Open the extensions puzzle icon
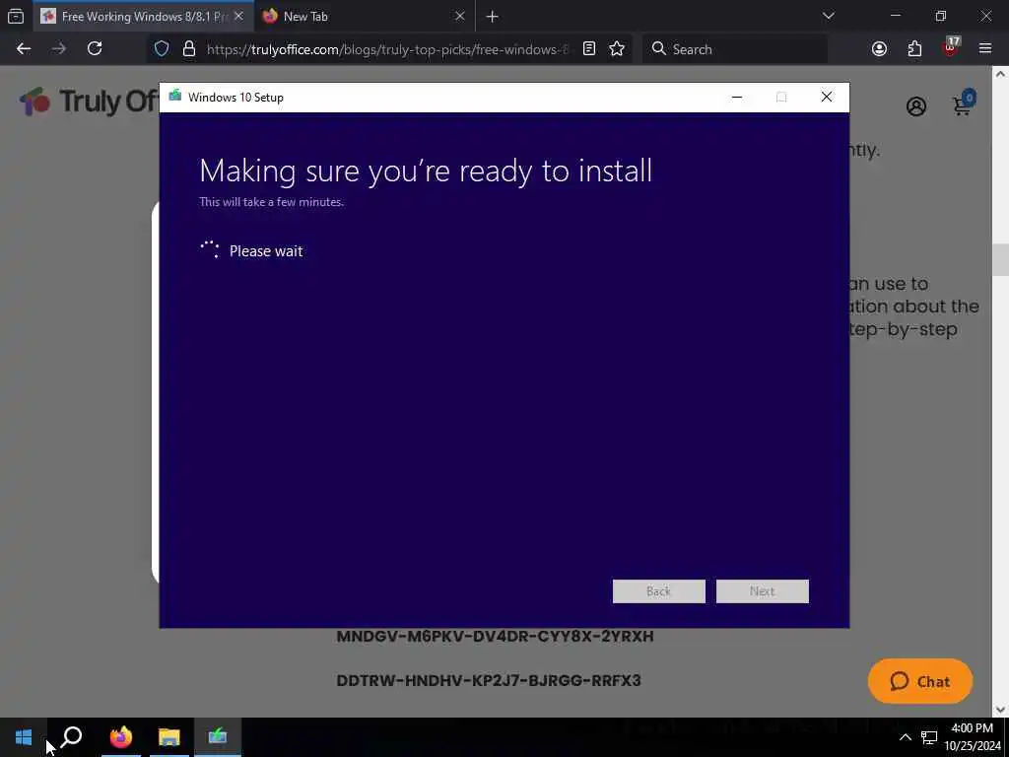The image size is (1009, 757). point(914,49)
